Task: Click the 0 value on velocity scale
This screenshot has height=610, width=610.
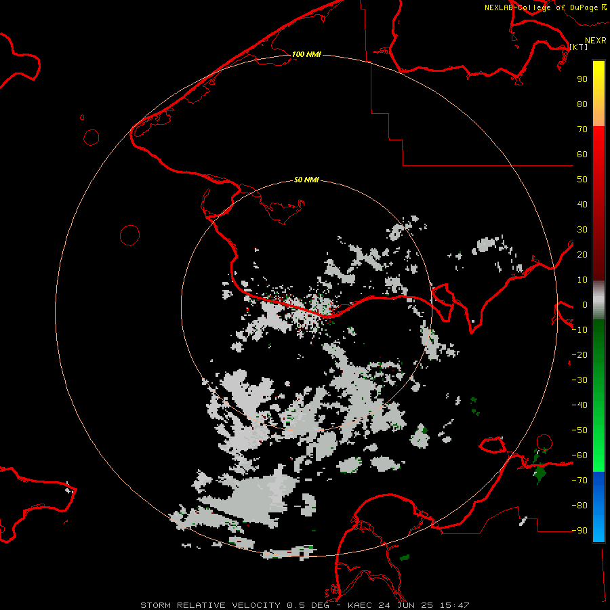Action: click(585, 305)
